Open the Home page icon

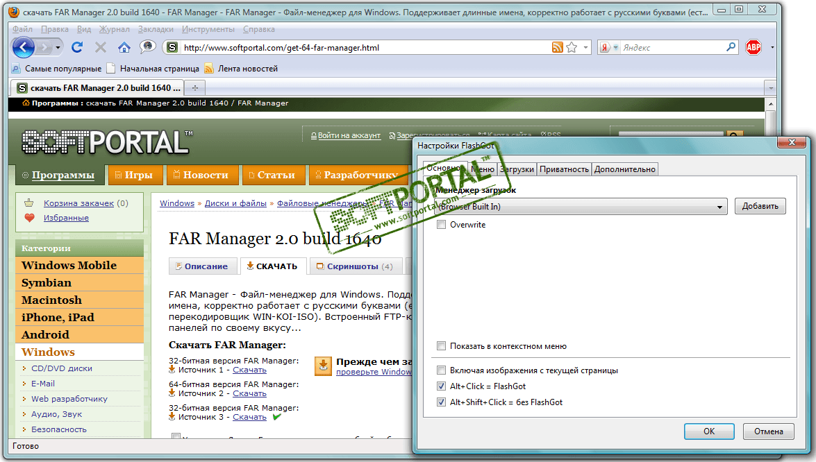click(x=124, y=48)
